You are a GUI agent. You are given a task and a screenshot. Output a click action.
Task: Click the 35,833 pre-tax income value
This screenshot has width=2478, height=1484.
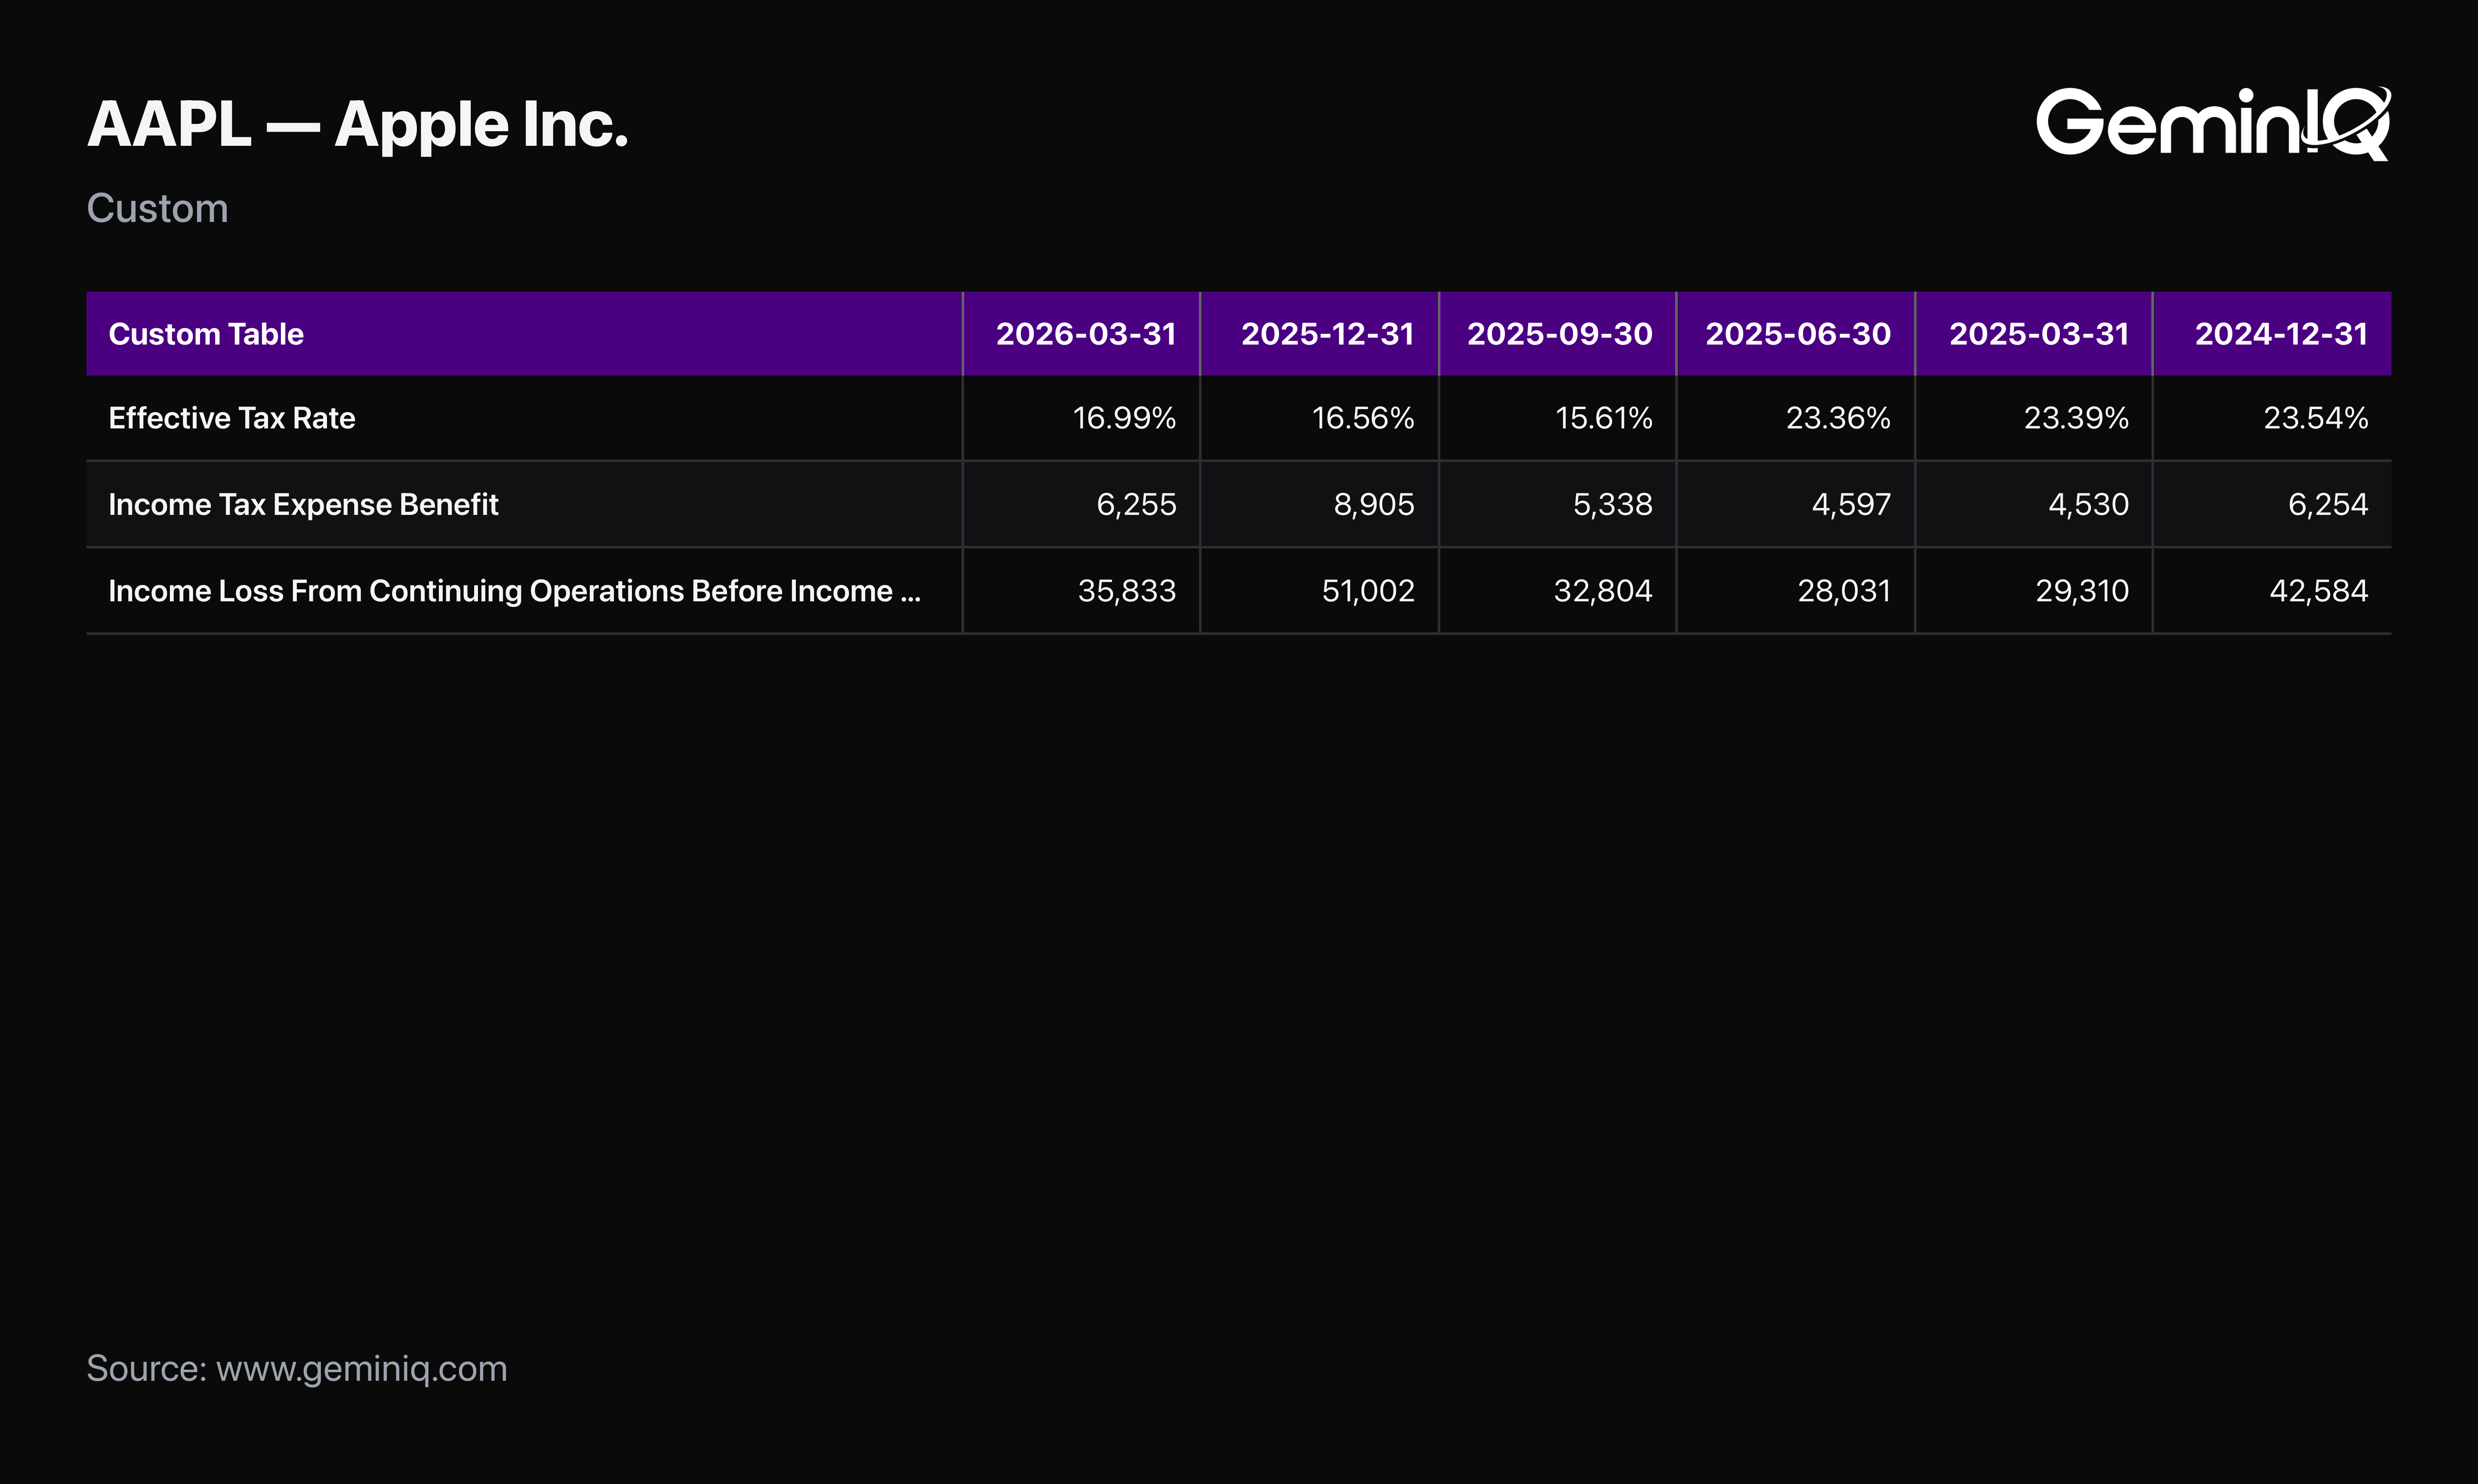(1127, 591)
